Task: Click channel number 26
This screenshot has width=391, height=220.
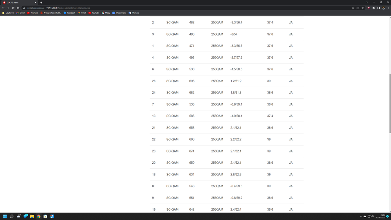Action: 153,81
